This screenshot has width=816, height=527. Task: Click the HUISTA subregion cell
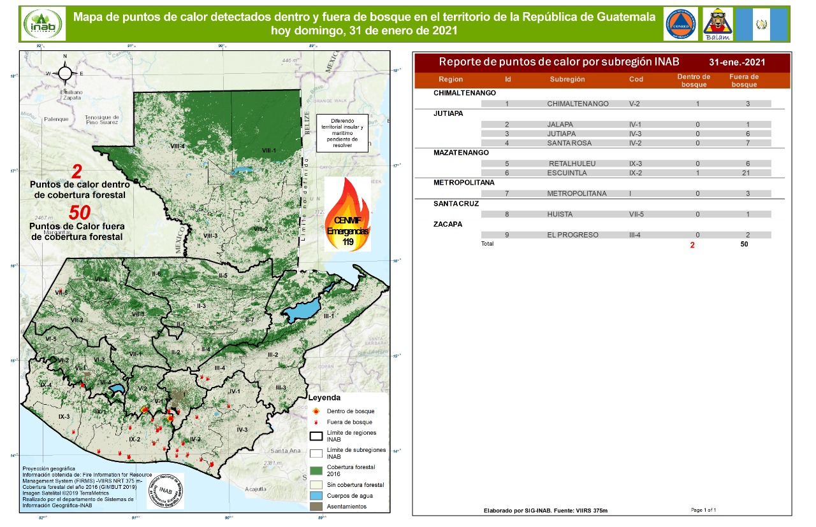click(558, 214)
